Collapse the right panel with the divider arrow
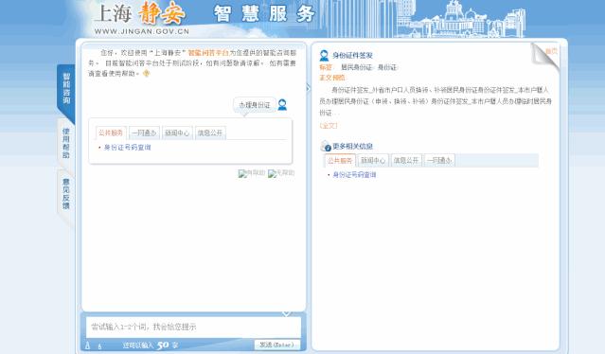Image resolution: width=605 pixels, height=354 pixels. pos(309,88)
